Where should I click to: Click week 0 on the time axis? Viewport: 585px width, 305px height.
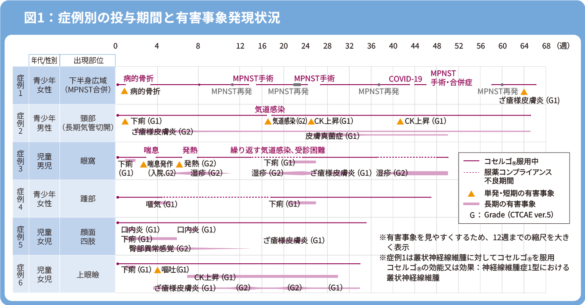point(115,46)
